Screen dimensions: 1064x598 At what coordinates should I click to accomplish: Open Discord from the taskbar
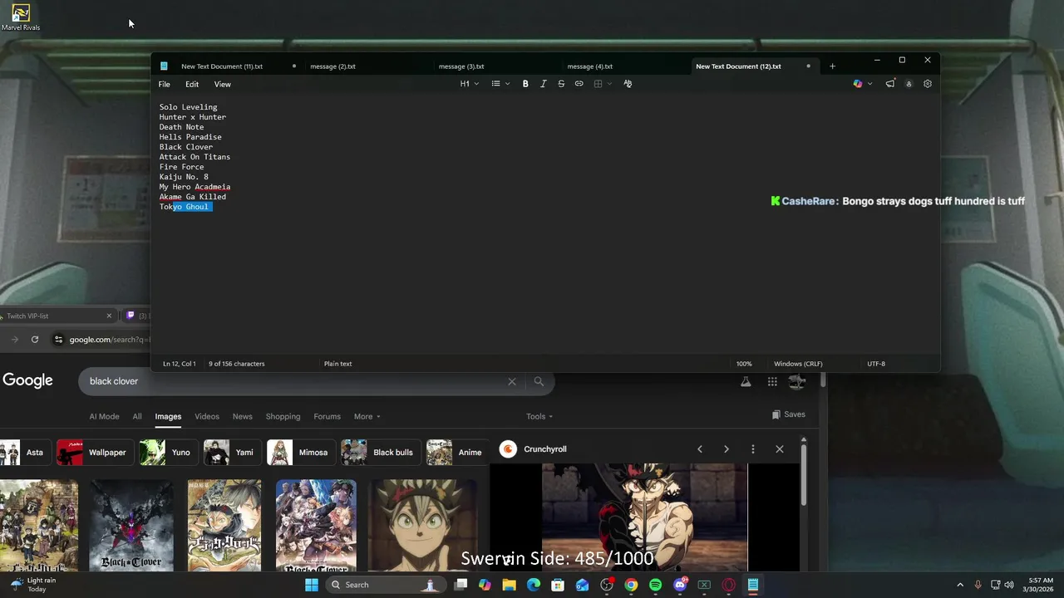tap(680, 585)
